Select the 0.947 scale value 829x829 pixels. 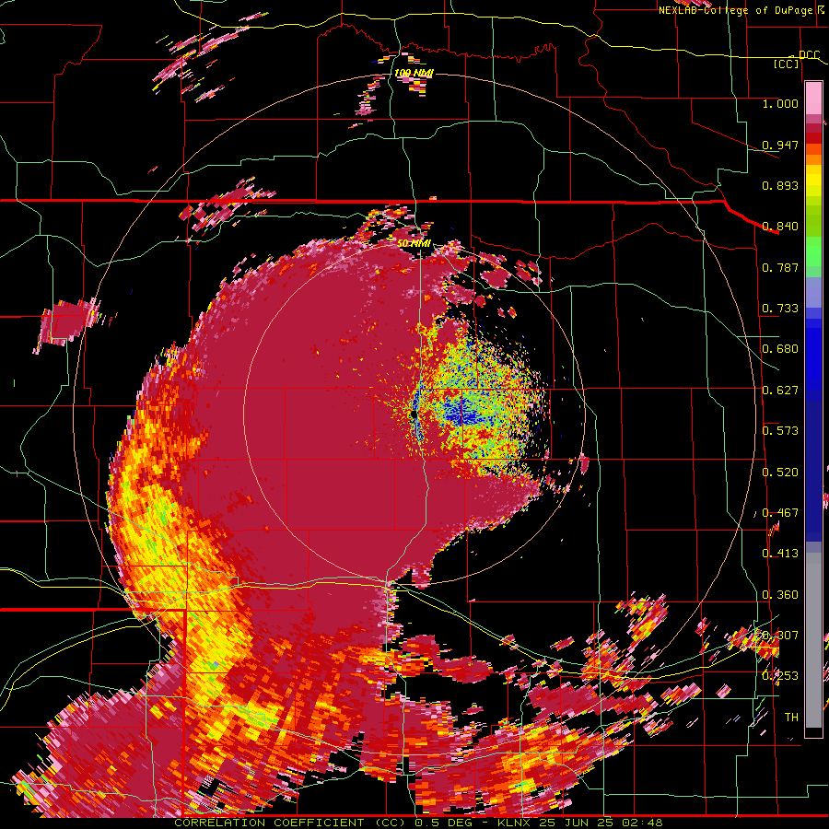tap(780, 145)
